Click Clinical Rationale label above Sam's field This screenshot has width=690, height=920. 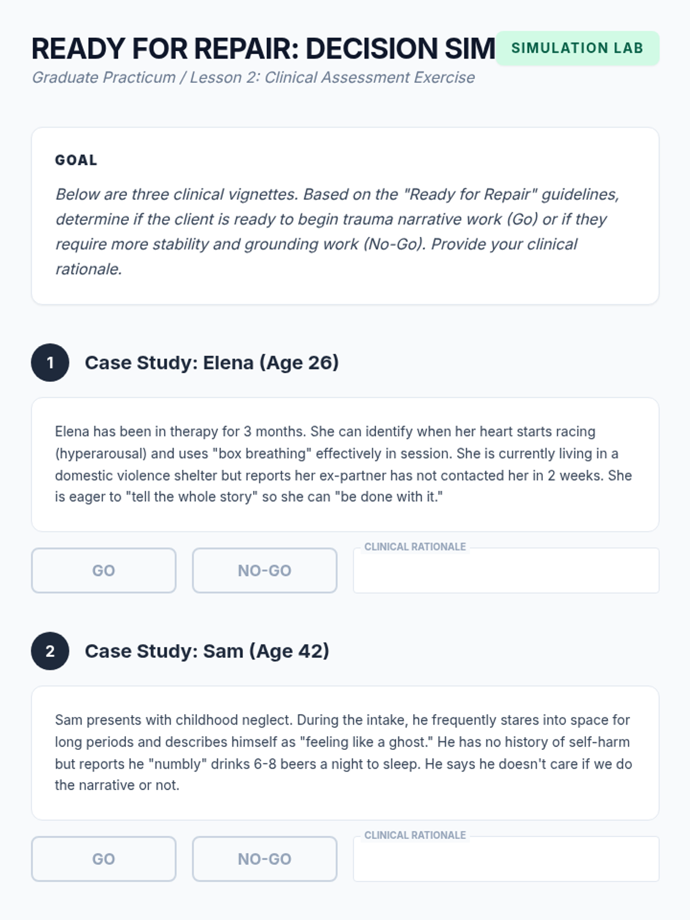coord(415,835)
